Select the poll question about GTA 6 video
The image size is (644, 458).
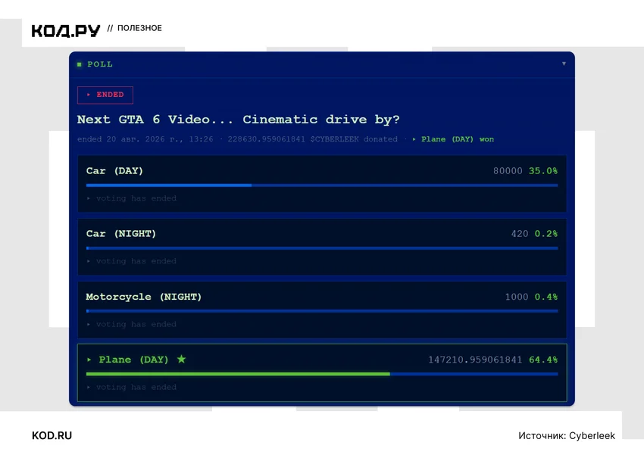click(238, 120)
